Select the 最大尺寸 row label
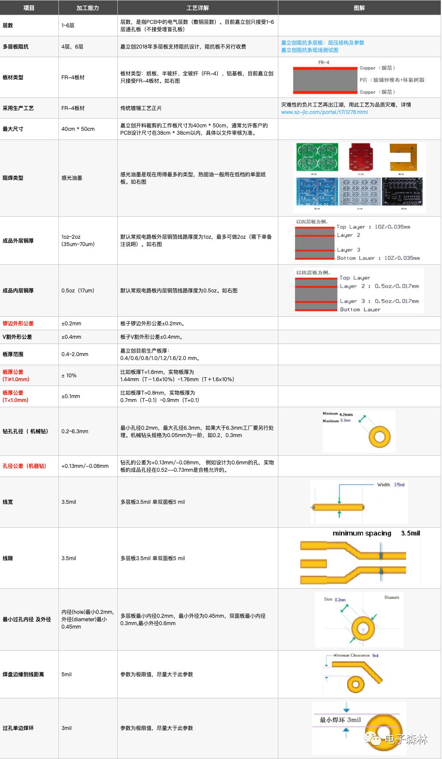 click(x=13, y=129)
